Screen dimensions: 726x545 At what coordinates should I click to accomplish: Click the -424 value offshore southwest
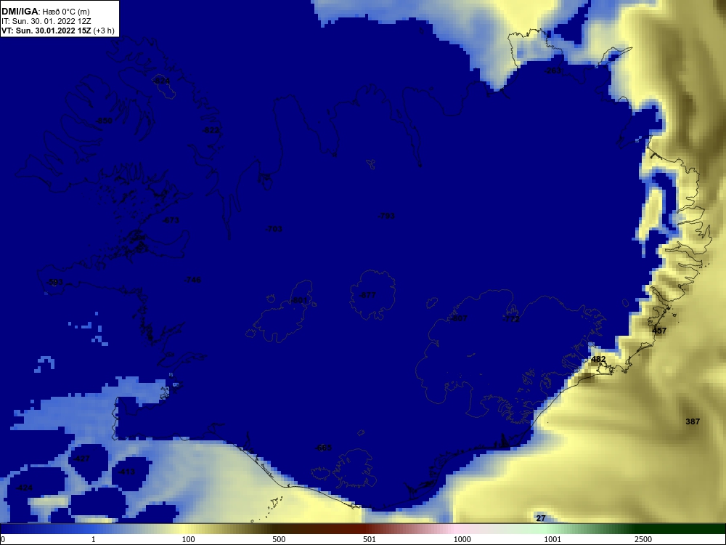click(x=24, y=488)
